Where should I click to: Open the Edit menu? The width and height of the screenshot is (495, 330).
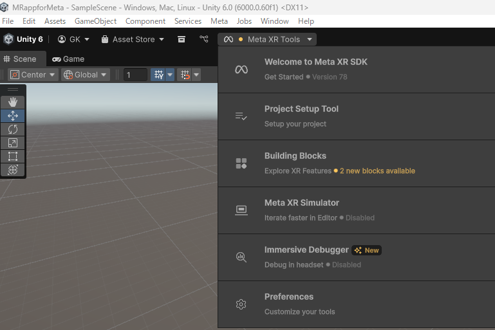pos(29,21)
